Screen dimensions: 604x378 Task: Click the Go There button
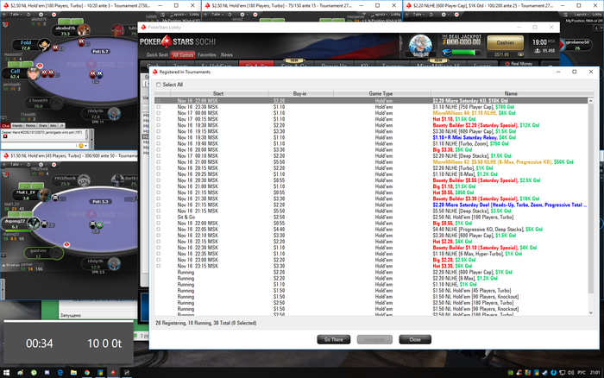tap(334, 339)
